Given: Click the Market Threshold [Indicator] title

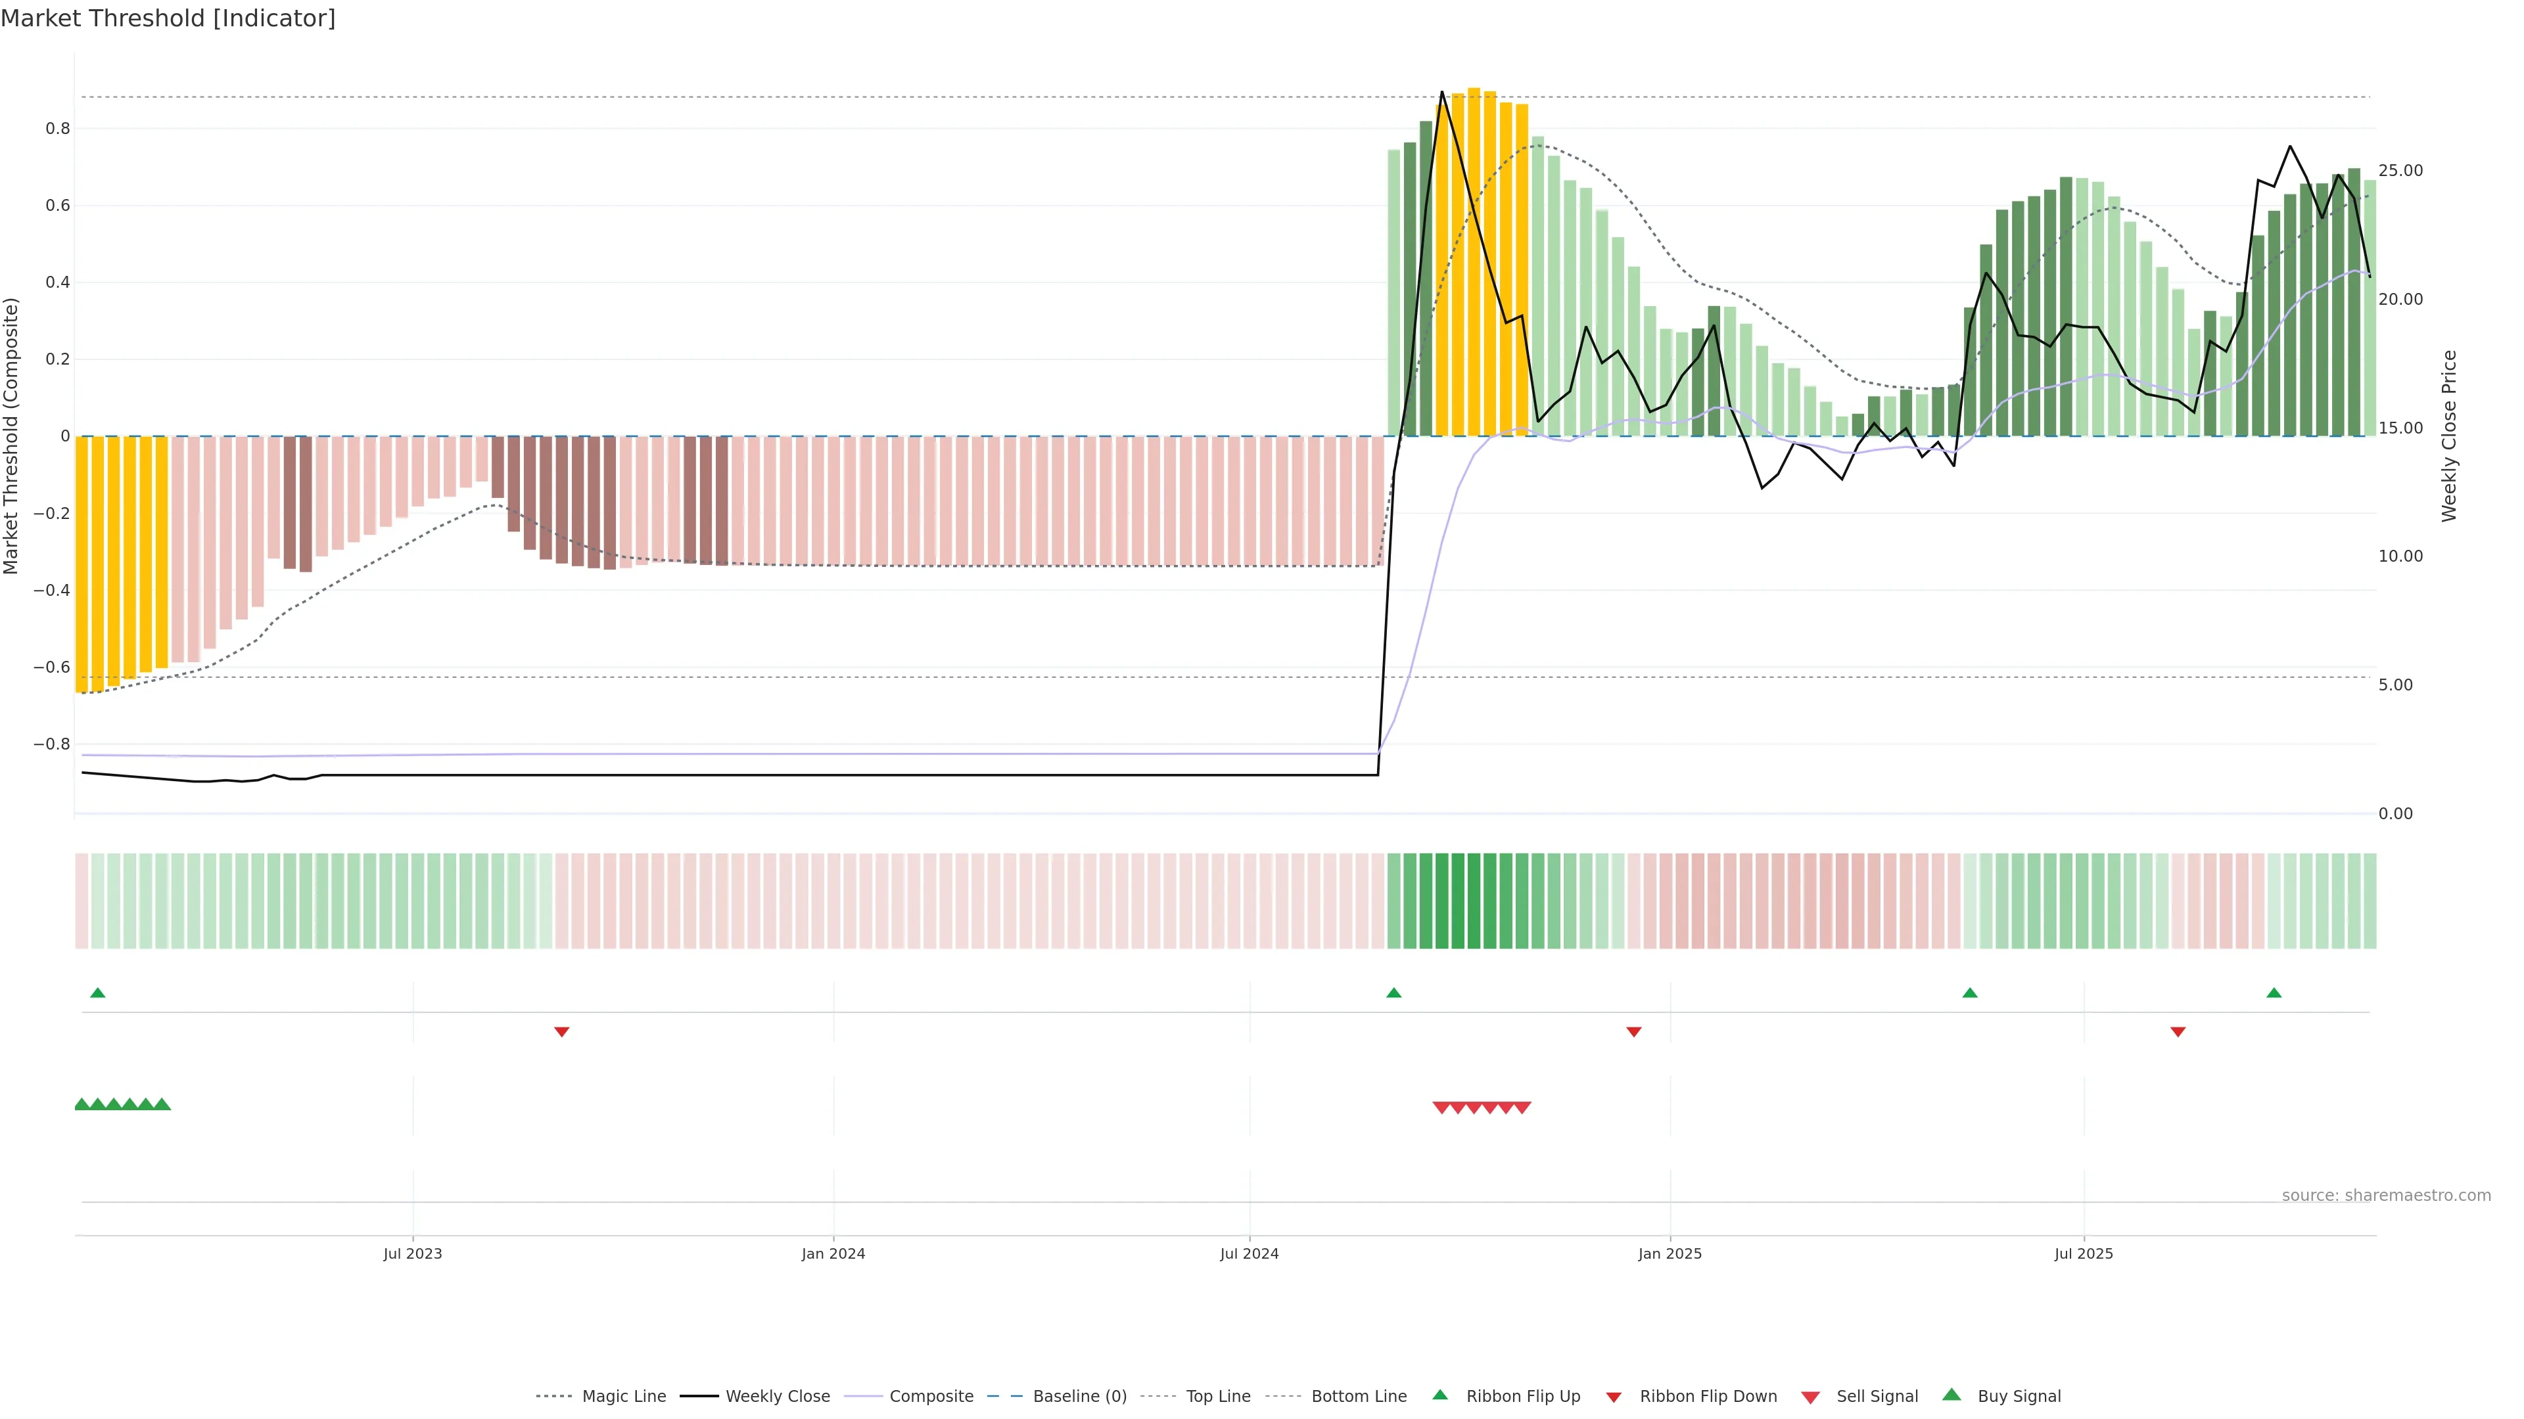Looking at the screenshot, I should [x=168, y=18].
